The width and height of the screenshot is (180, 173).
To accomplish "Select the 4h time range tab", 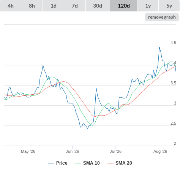I will coord(11,6).
